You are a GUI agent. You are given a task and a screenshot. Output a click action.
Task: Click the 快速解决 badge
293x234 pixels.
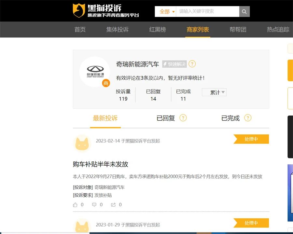pyautogui.click(x=174, y=64)
